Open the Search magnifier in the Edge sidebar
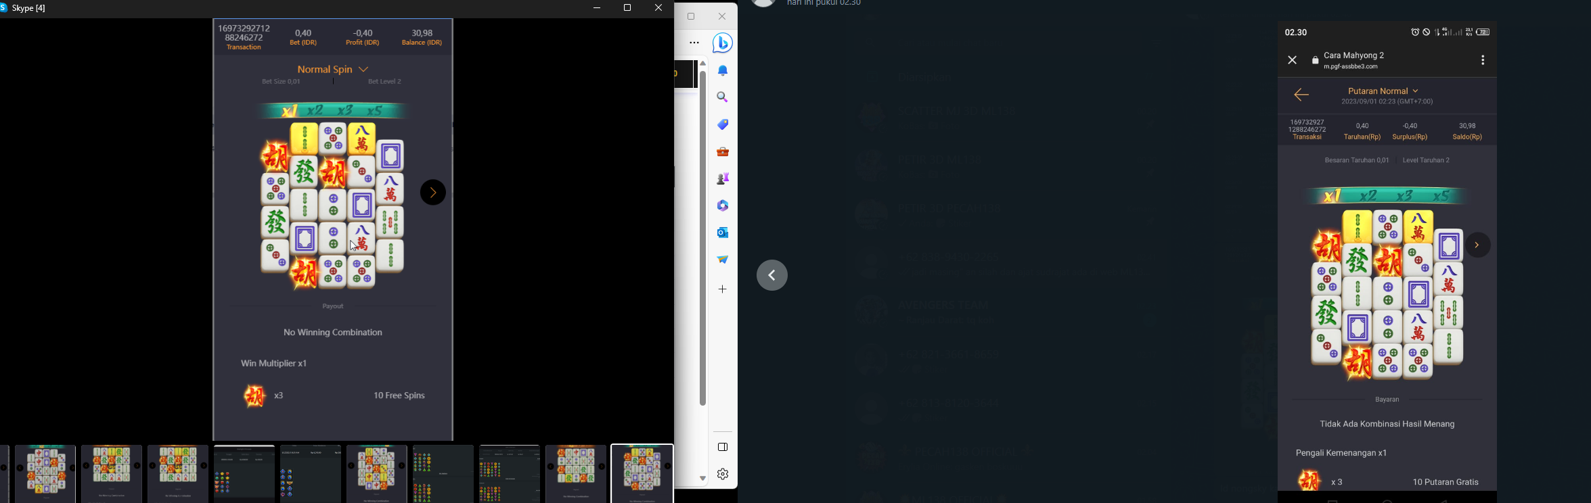This screenshot has height=503, width=1591. pyautogui.click(x=723, y=97)
